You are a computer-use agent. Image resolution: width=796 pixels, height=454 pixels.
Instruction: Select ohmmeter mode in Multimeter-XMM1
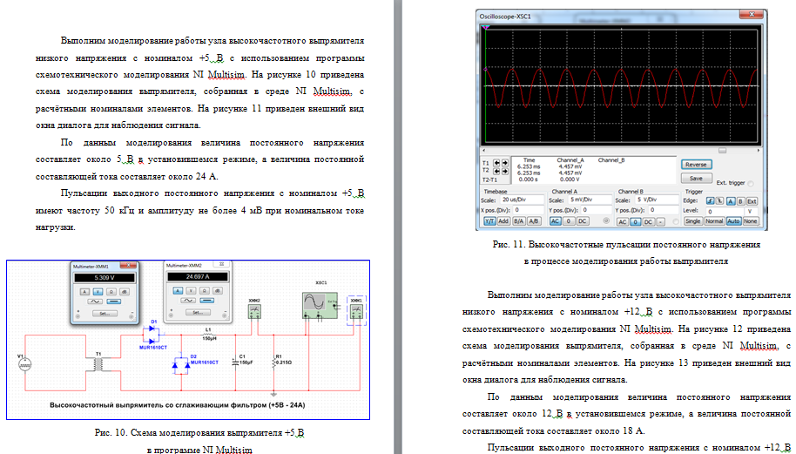coord(111,292)
